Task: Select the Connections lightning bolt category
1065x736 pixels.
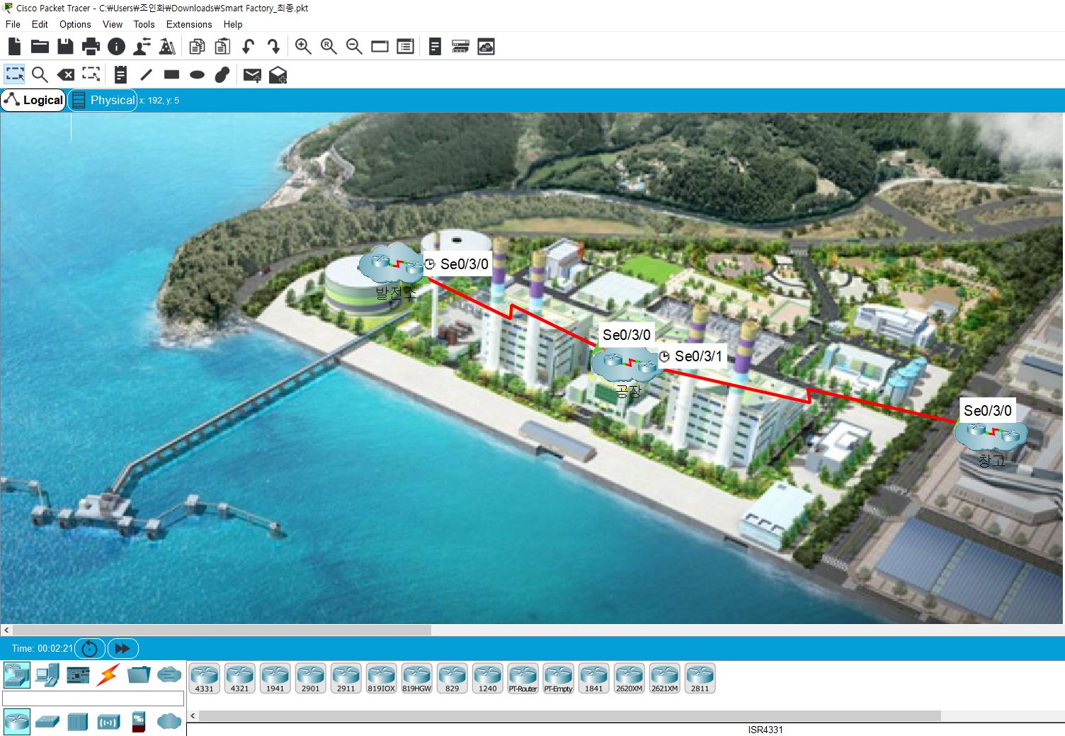Action: tap(108, 674)
